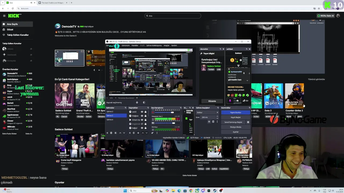Add a new source in the Kaynaklar panel
Screen dimensions: 344x193
(130, 133)
